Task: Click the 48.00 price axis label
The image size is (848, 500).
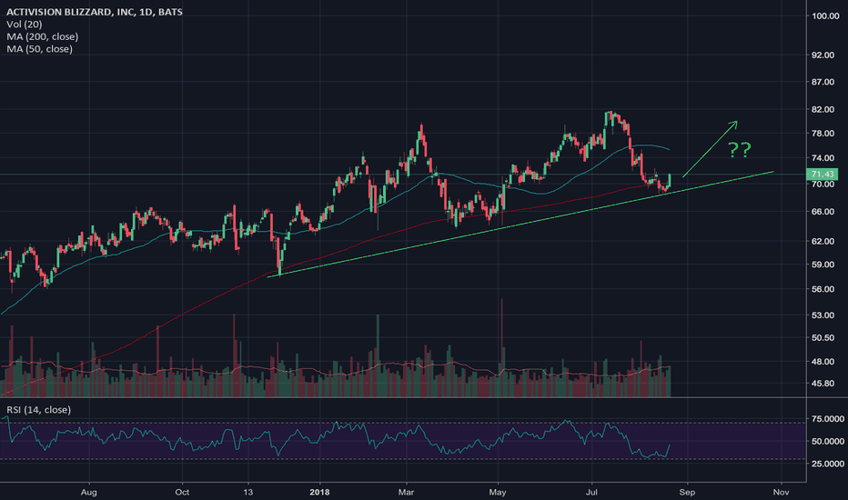Action: coord(823,362)
